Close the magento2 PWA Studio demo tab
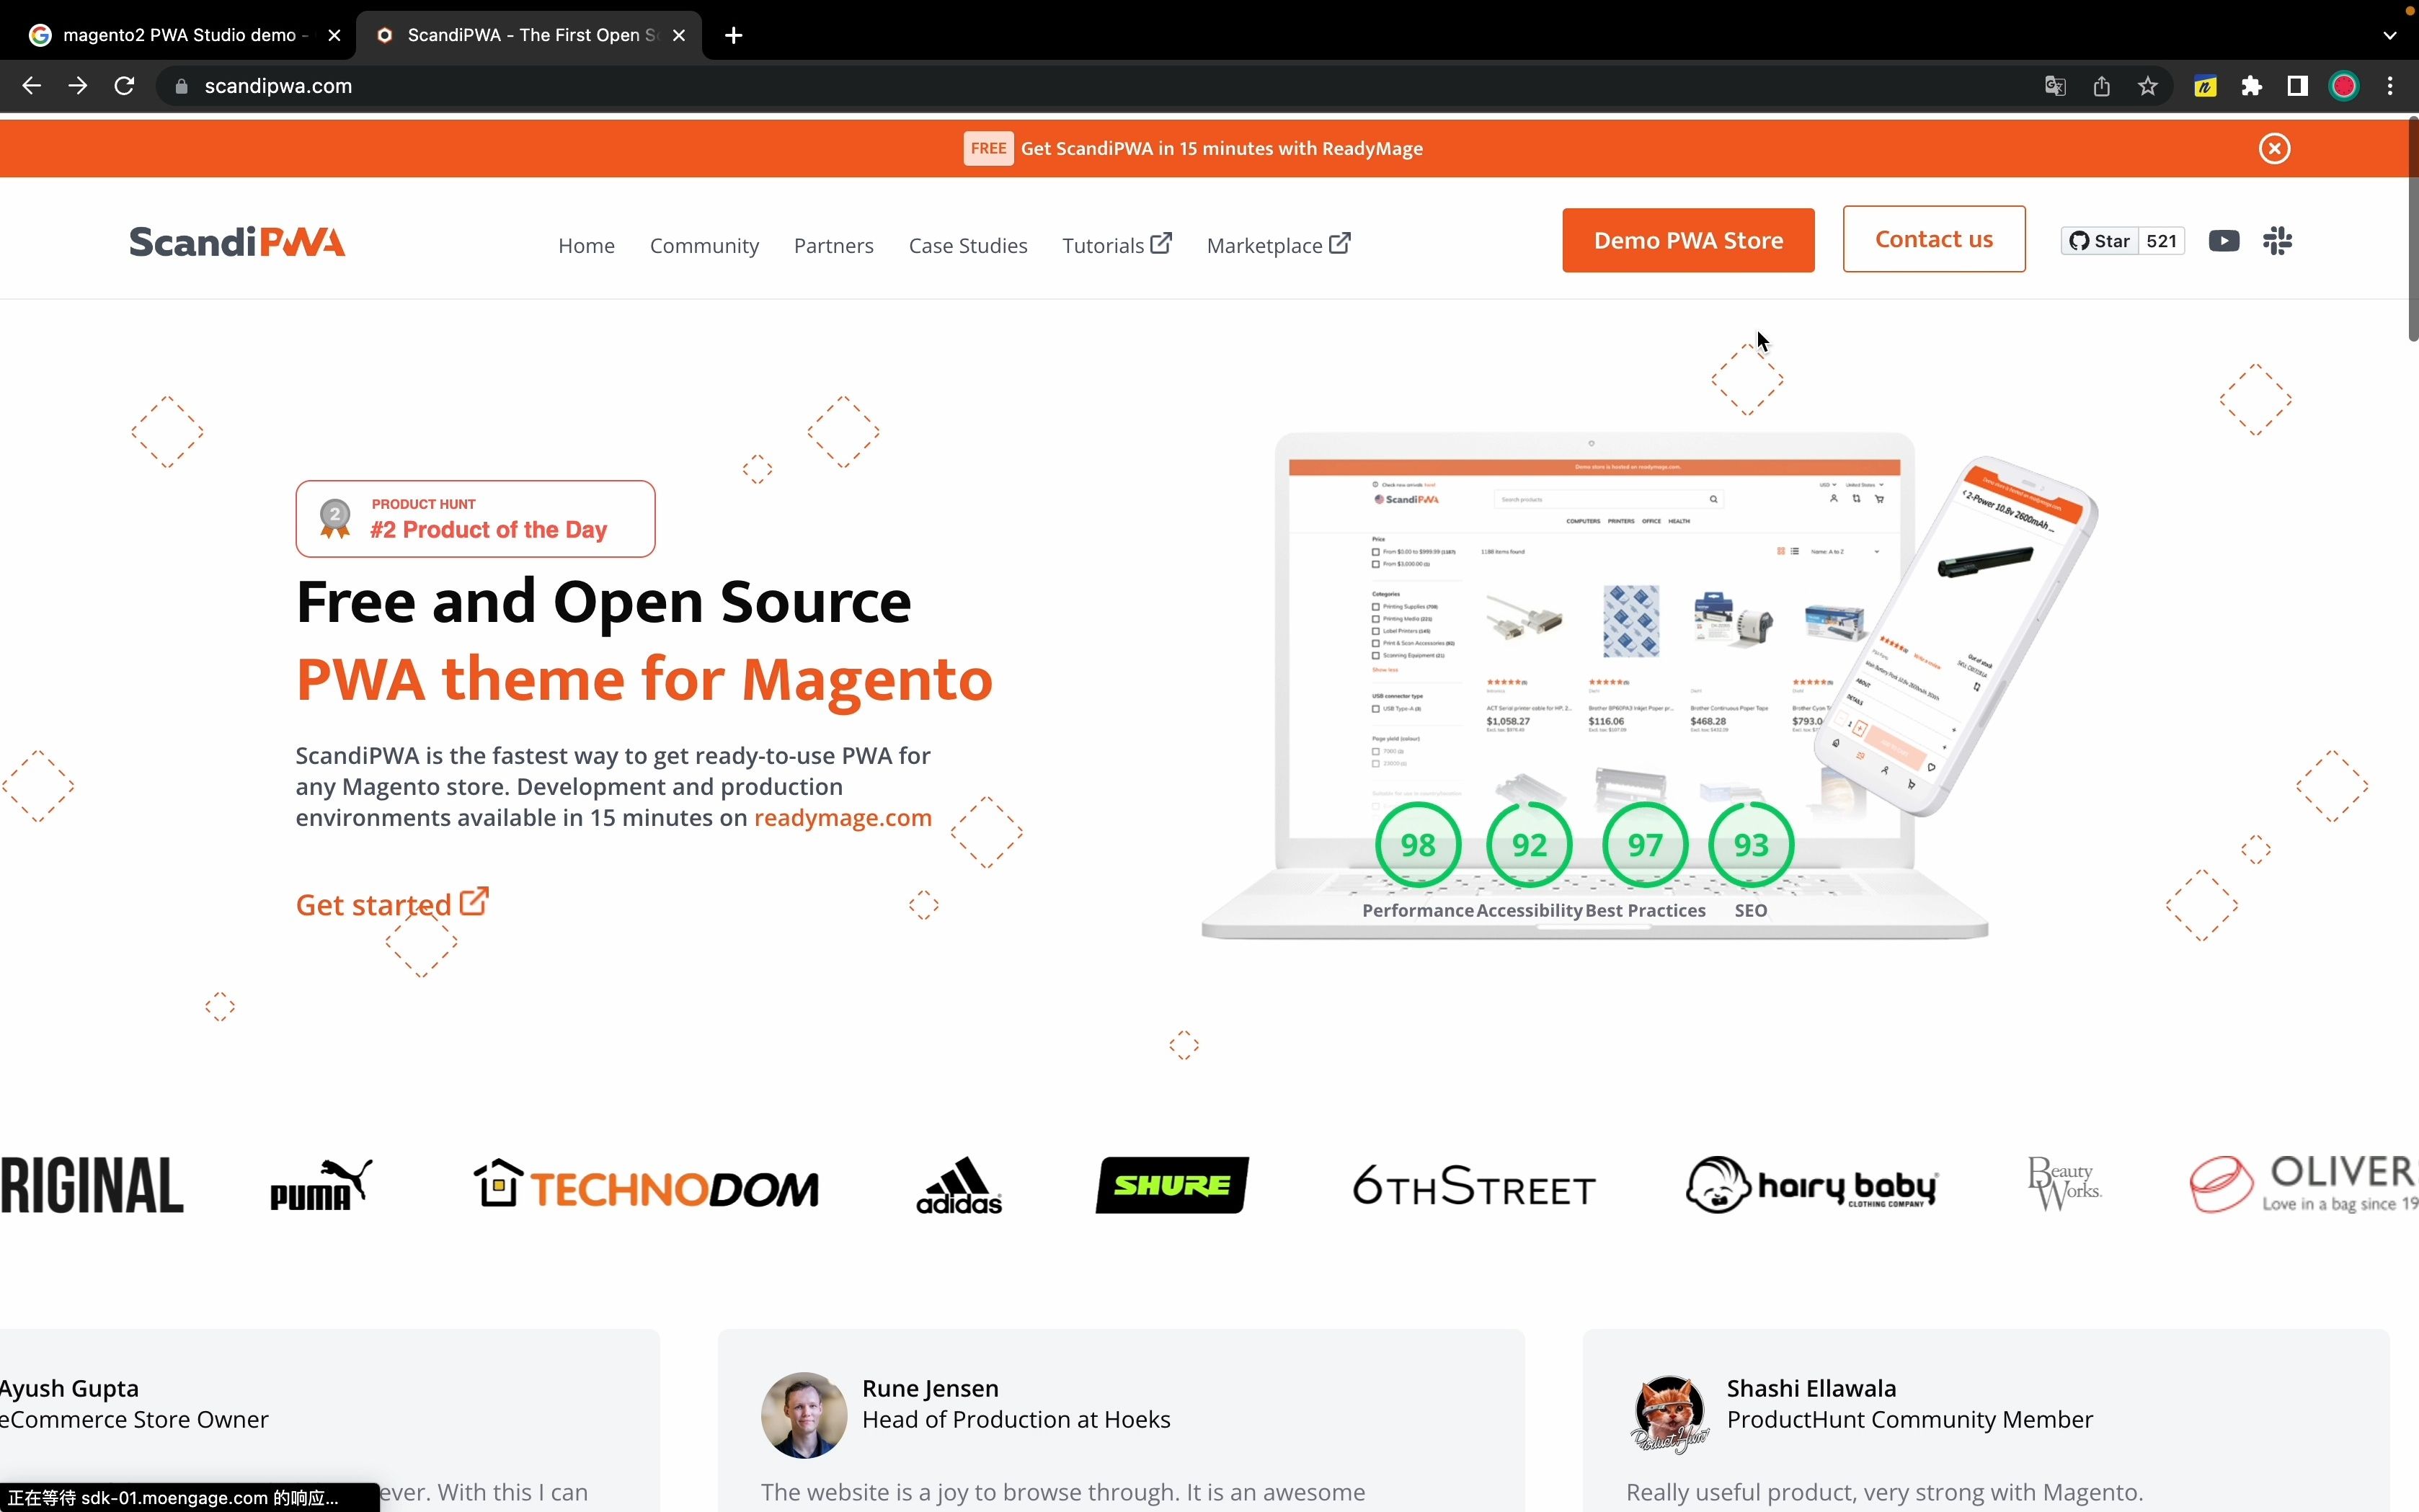The image size is (2419, 1512). click(x=334, y=35)
